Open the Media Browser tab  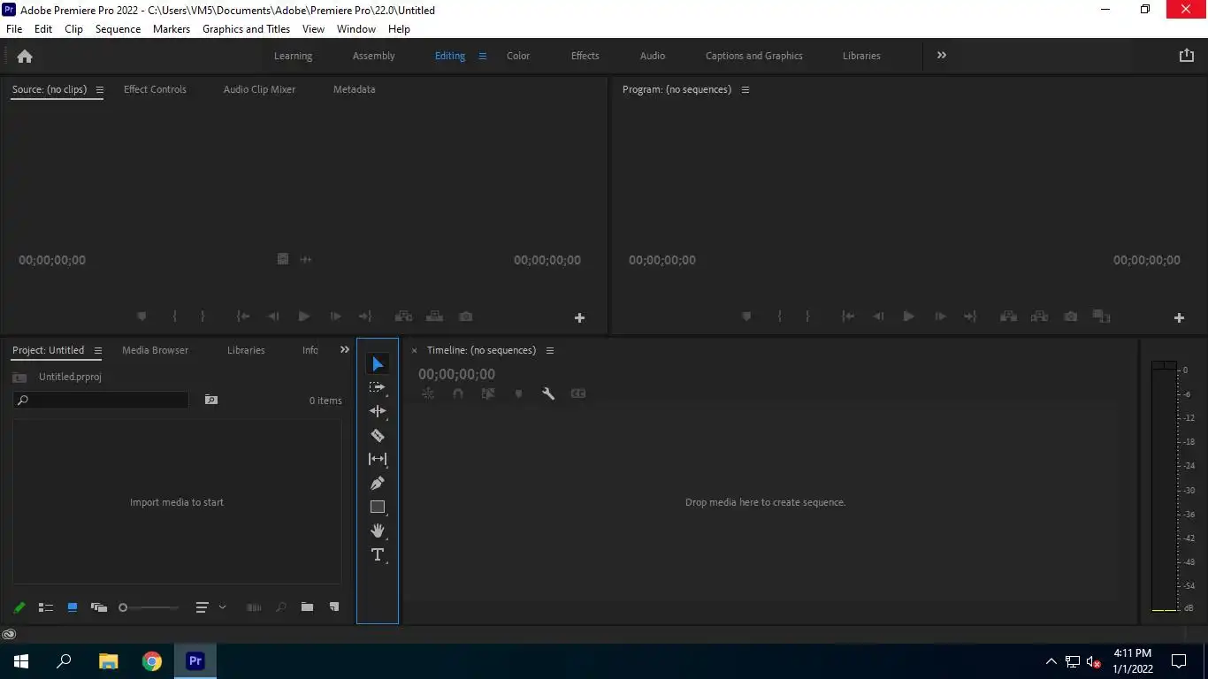(x=155, y=350)
